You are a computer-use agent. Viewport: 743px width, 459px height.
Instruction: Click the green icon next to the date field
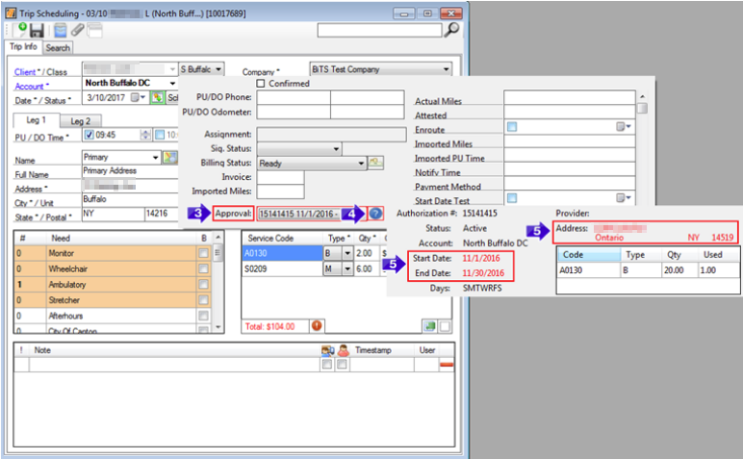pyautogui.click(x=157, y=97)
